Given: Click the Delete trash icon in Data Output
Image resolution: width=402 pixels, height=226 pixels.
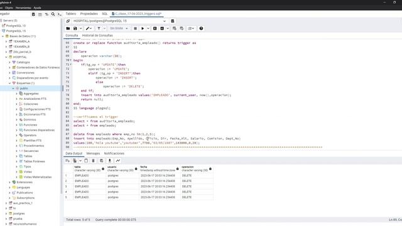Looking at the screenshot, I should point(94,161).
